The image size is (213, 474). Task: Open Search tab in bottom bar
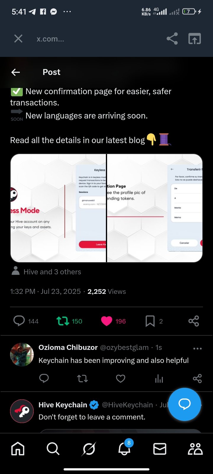[53, 449]
